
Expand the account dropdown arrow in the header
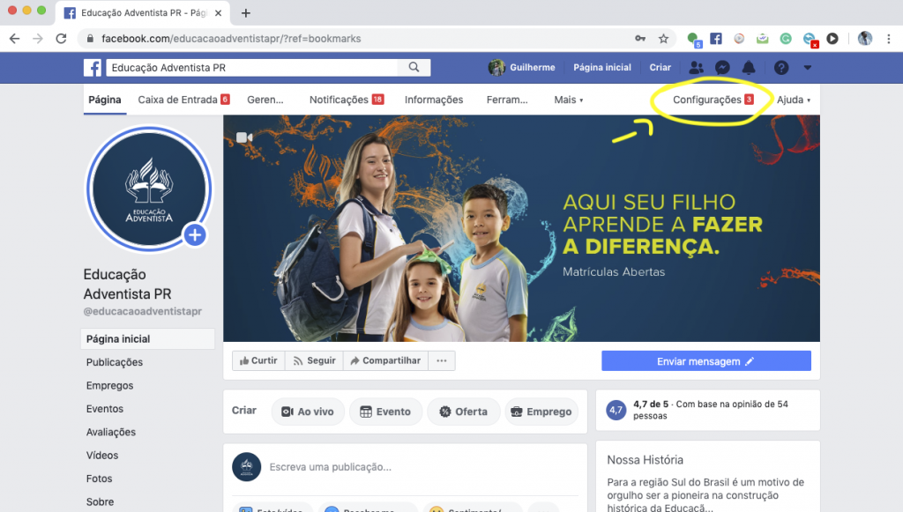click(808, 68)
